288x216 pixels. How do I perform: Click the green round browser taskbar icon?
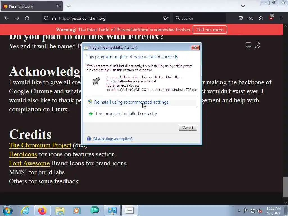point(95,210)
